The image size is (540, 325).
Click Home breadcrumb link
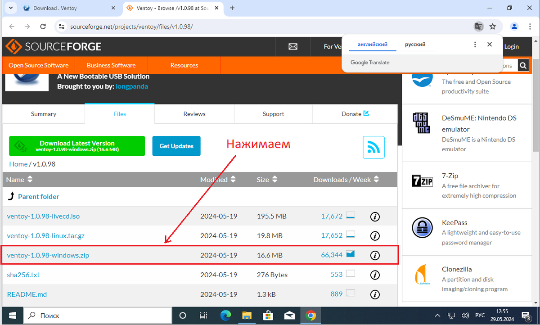point(18,164)
